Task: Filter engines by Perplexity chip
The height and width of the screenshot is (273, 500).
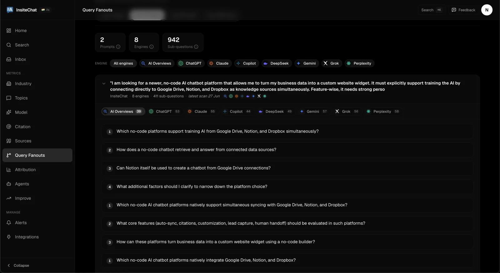Action: click(x=359, y=63)
